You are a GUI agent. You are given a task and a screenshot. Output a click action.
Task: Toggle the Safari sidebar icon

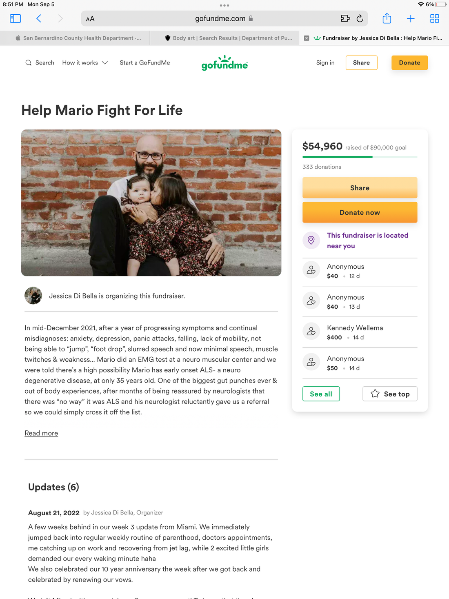[x=15, y=18]
